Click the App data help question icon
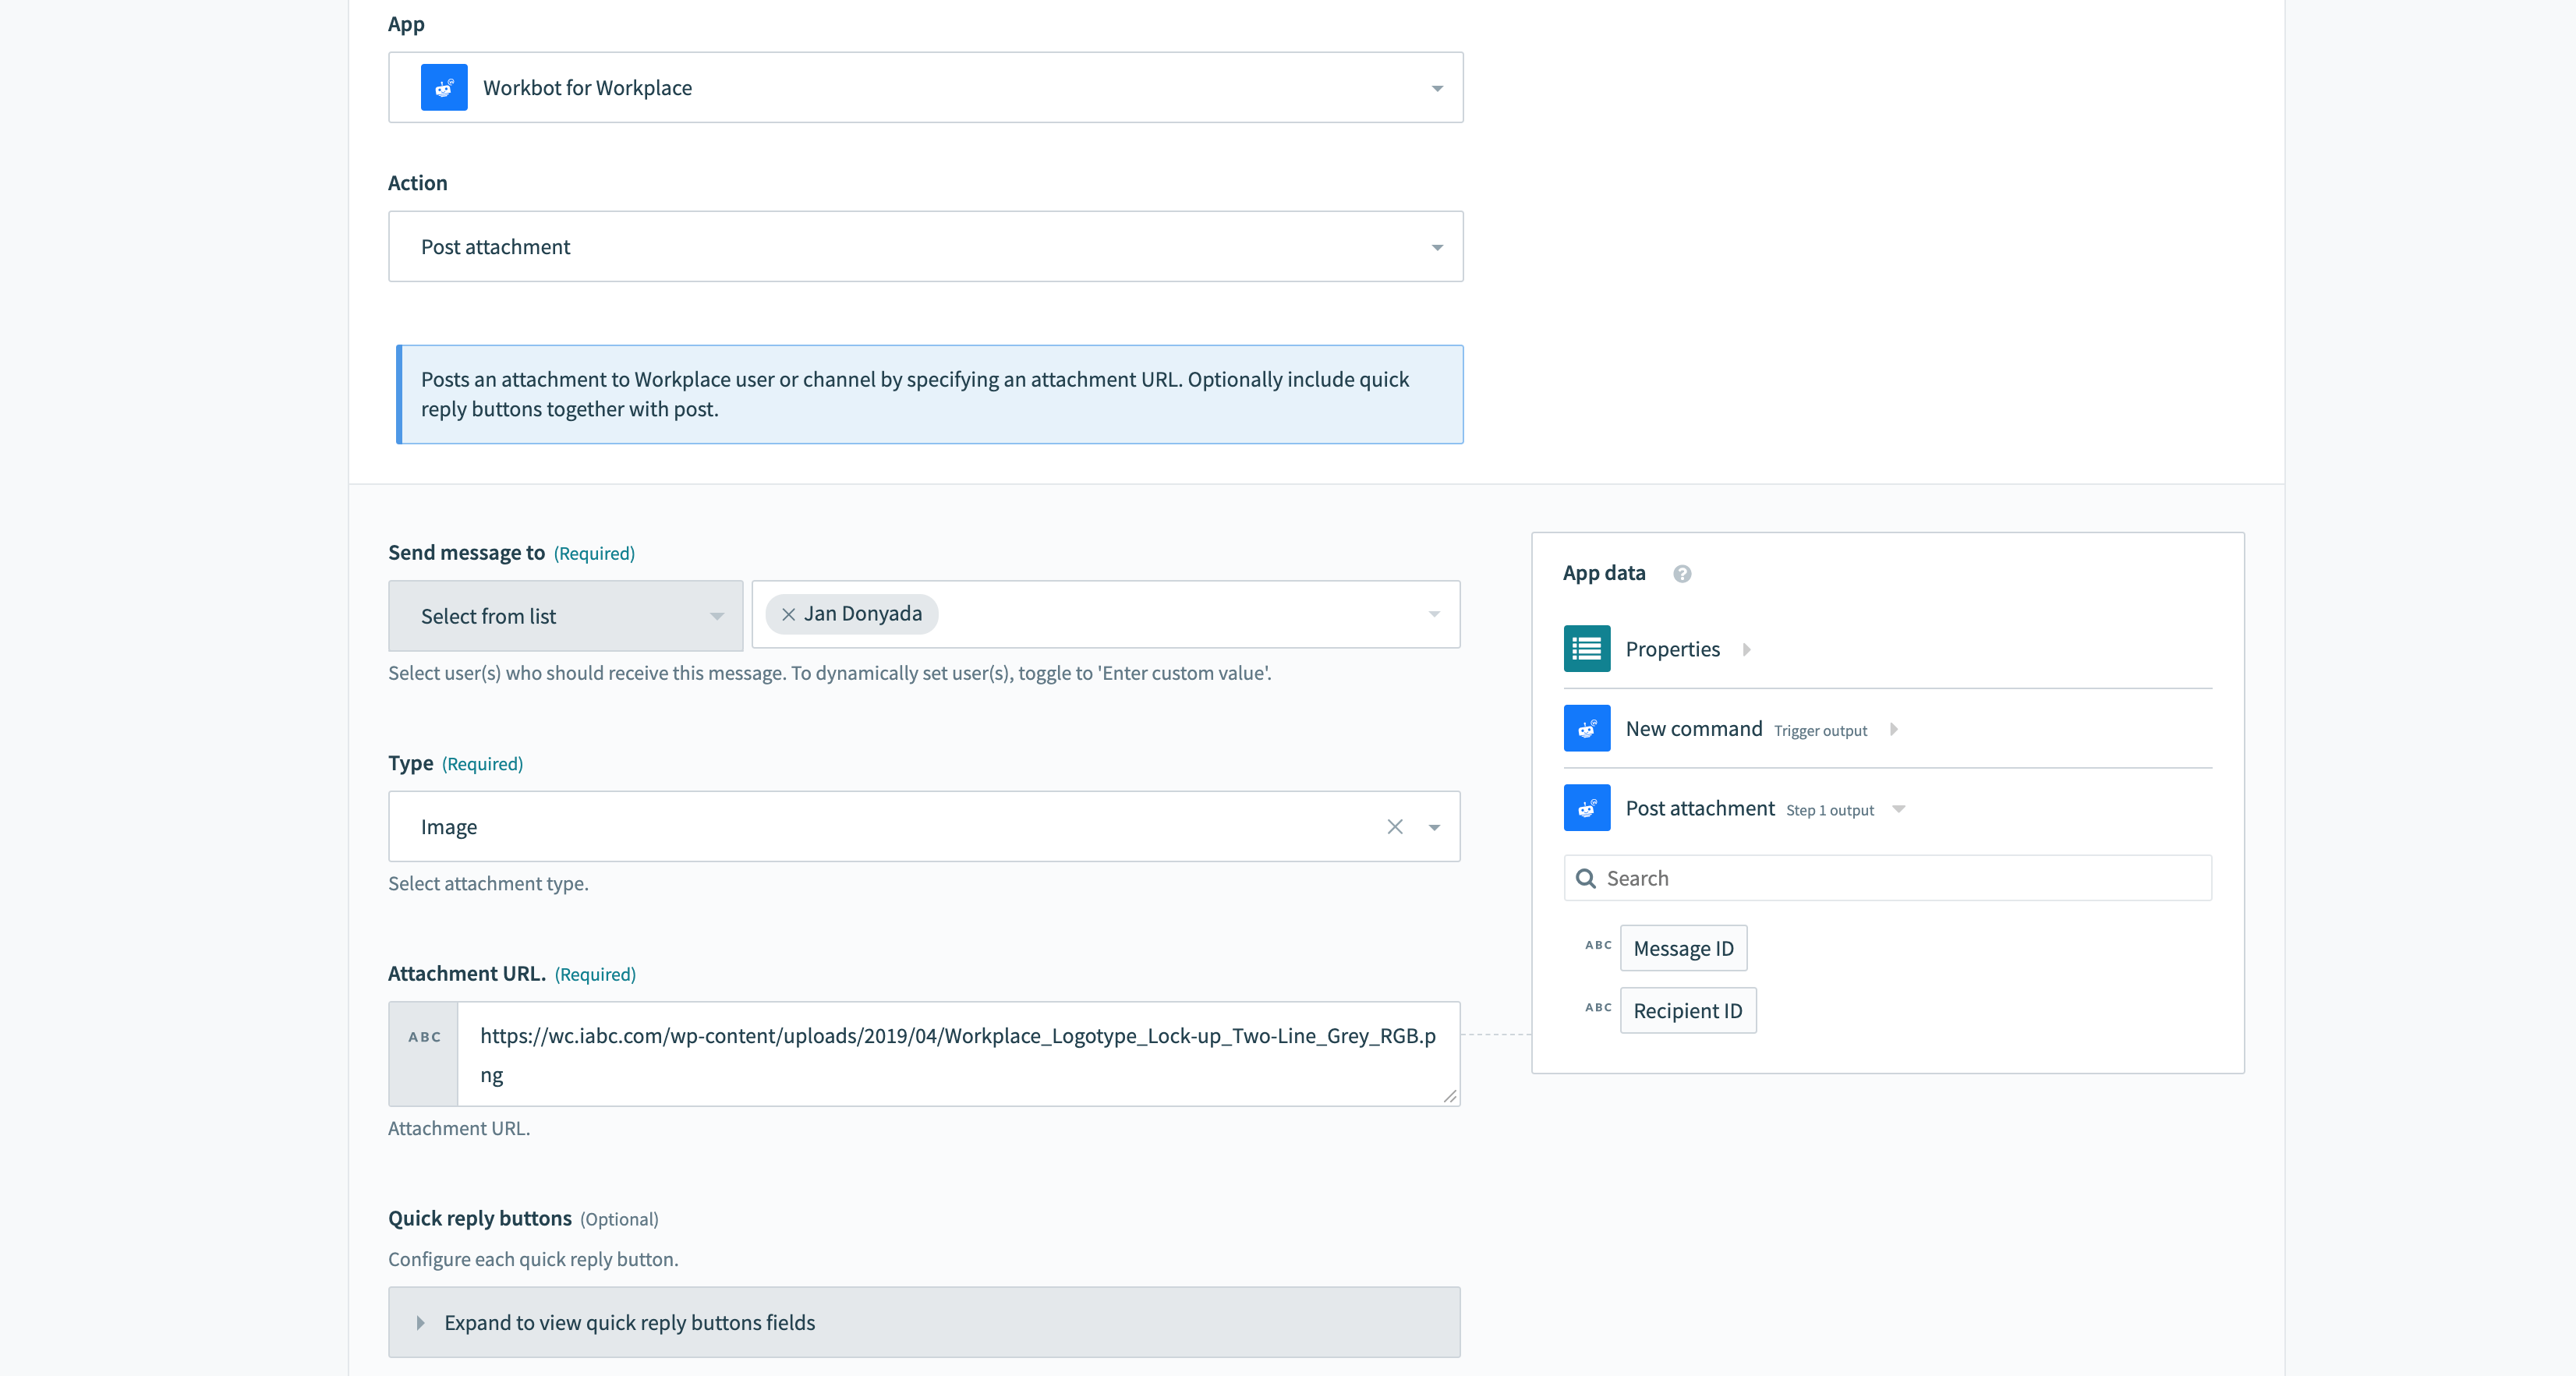The width and height of the screenshot is (2576, 1376). point(1682,574)
